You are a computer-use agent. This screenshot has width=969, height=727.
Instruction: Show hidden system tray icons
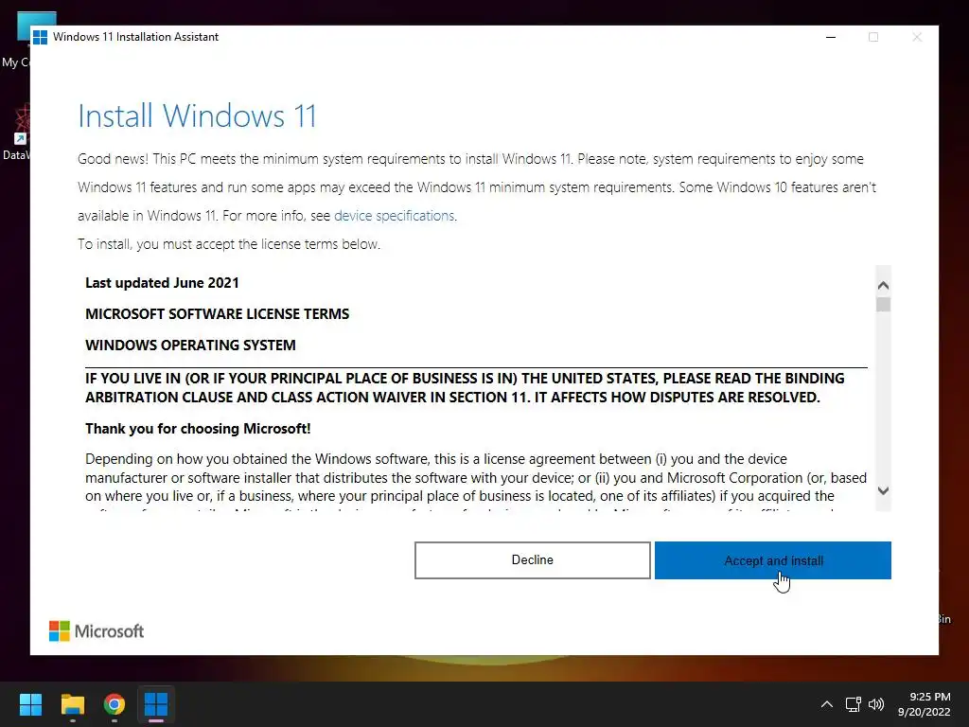827,704
